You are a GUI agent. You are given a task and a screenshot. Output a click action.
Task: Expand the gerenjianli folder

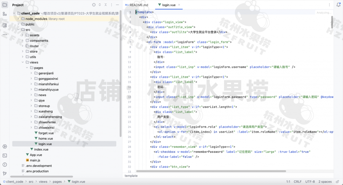click(x=31, y=73)
